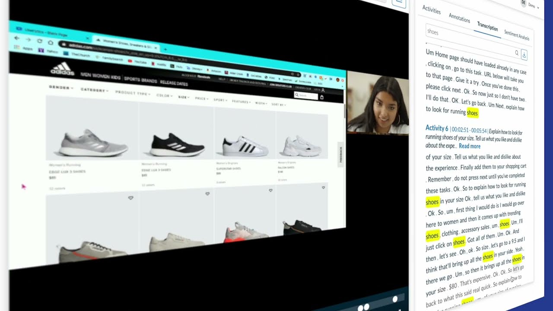Expand the CATEGORY filter
This screenshot has height=311, width=553.
point(94,90)
